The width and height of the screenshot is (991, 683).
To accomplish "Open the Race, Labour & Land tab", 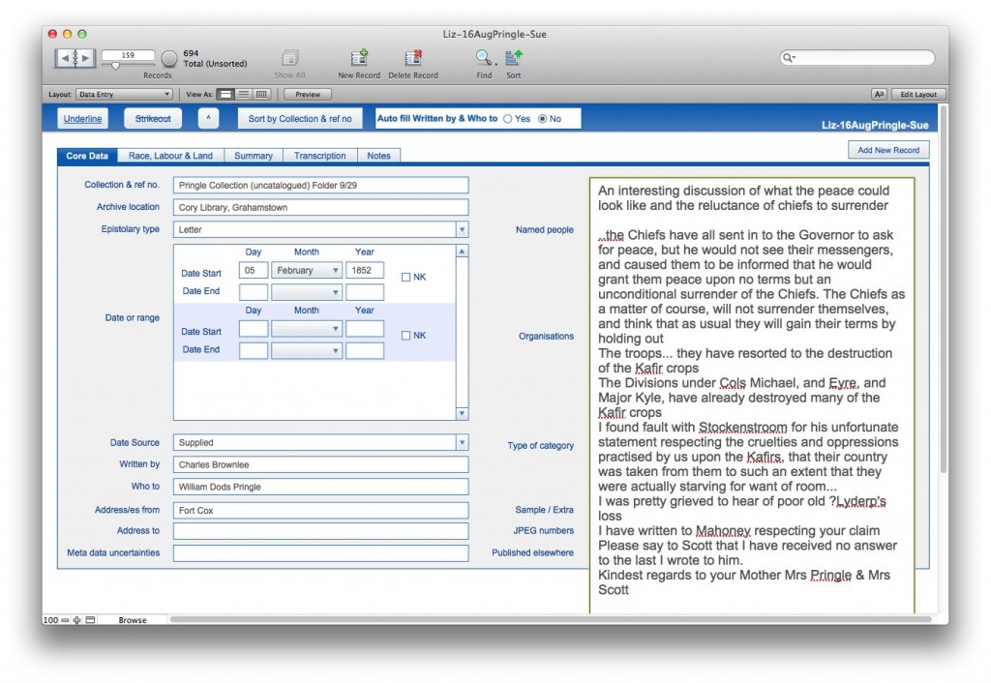I will [x=170, y=156].
